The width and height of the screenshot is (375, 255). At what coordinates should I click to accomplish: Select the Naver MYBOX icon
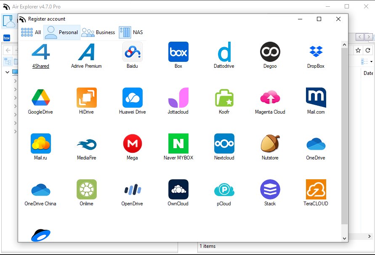(x=178, y=143)
